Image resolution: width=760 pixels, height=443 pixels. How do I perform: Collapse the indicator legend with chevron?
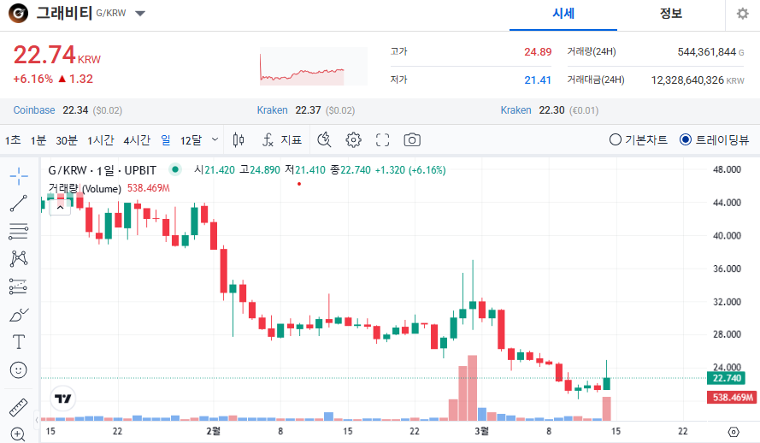pyautogui.click(x=60, y=207)
